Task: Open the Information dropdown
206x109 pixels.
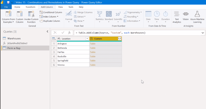Action: point(132,21)
